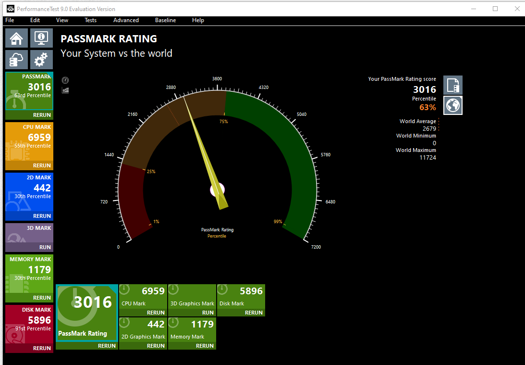This screenshot has height=365, width=525.
Task: Open the Edit menu
Action: pyautogui.click(x=35, y=20)
